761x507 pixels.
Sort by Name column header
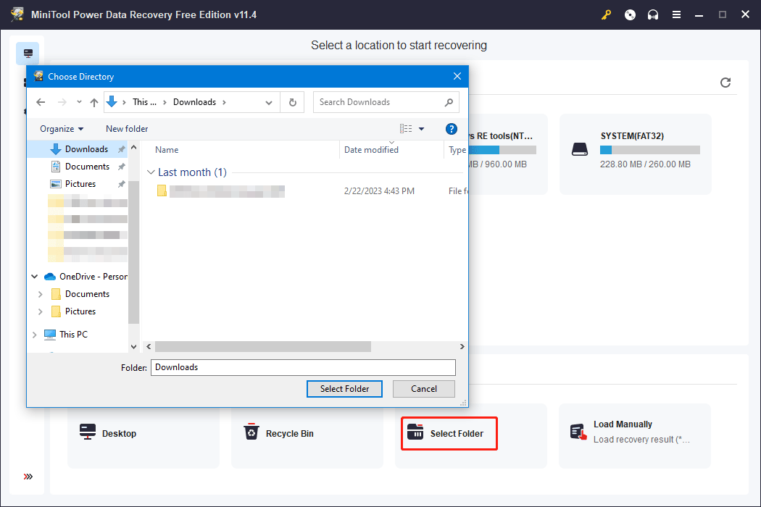click(x=167, y=150)
